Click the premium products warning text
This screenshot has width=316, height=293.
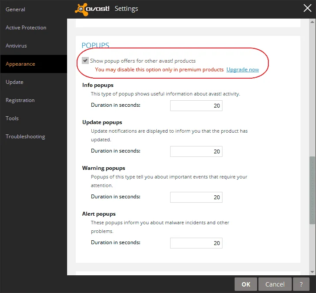pos(159,70)
